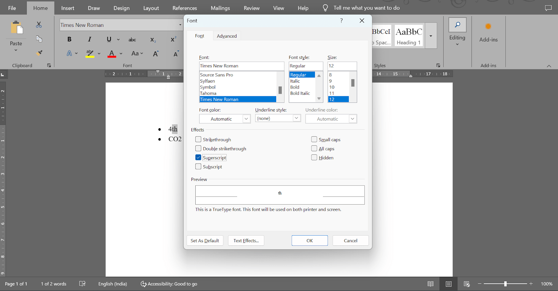
Task: Select Bold Italic in Font style list
Action: pos(300,93)
